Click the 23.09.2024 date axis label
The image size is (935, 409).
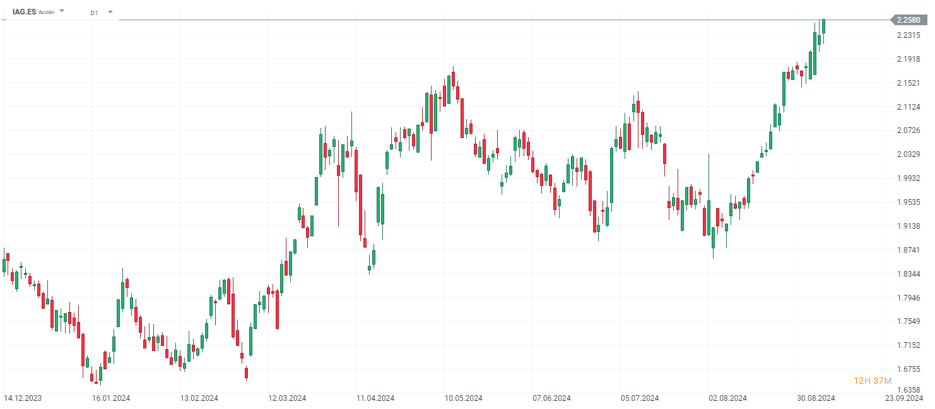click(x=904, y=398)
